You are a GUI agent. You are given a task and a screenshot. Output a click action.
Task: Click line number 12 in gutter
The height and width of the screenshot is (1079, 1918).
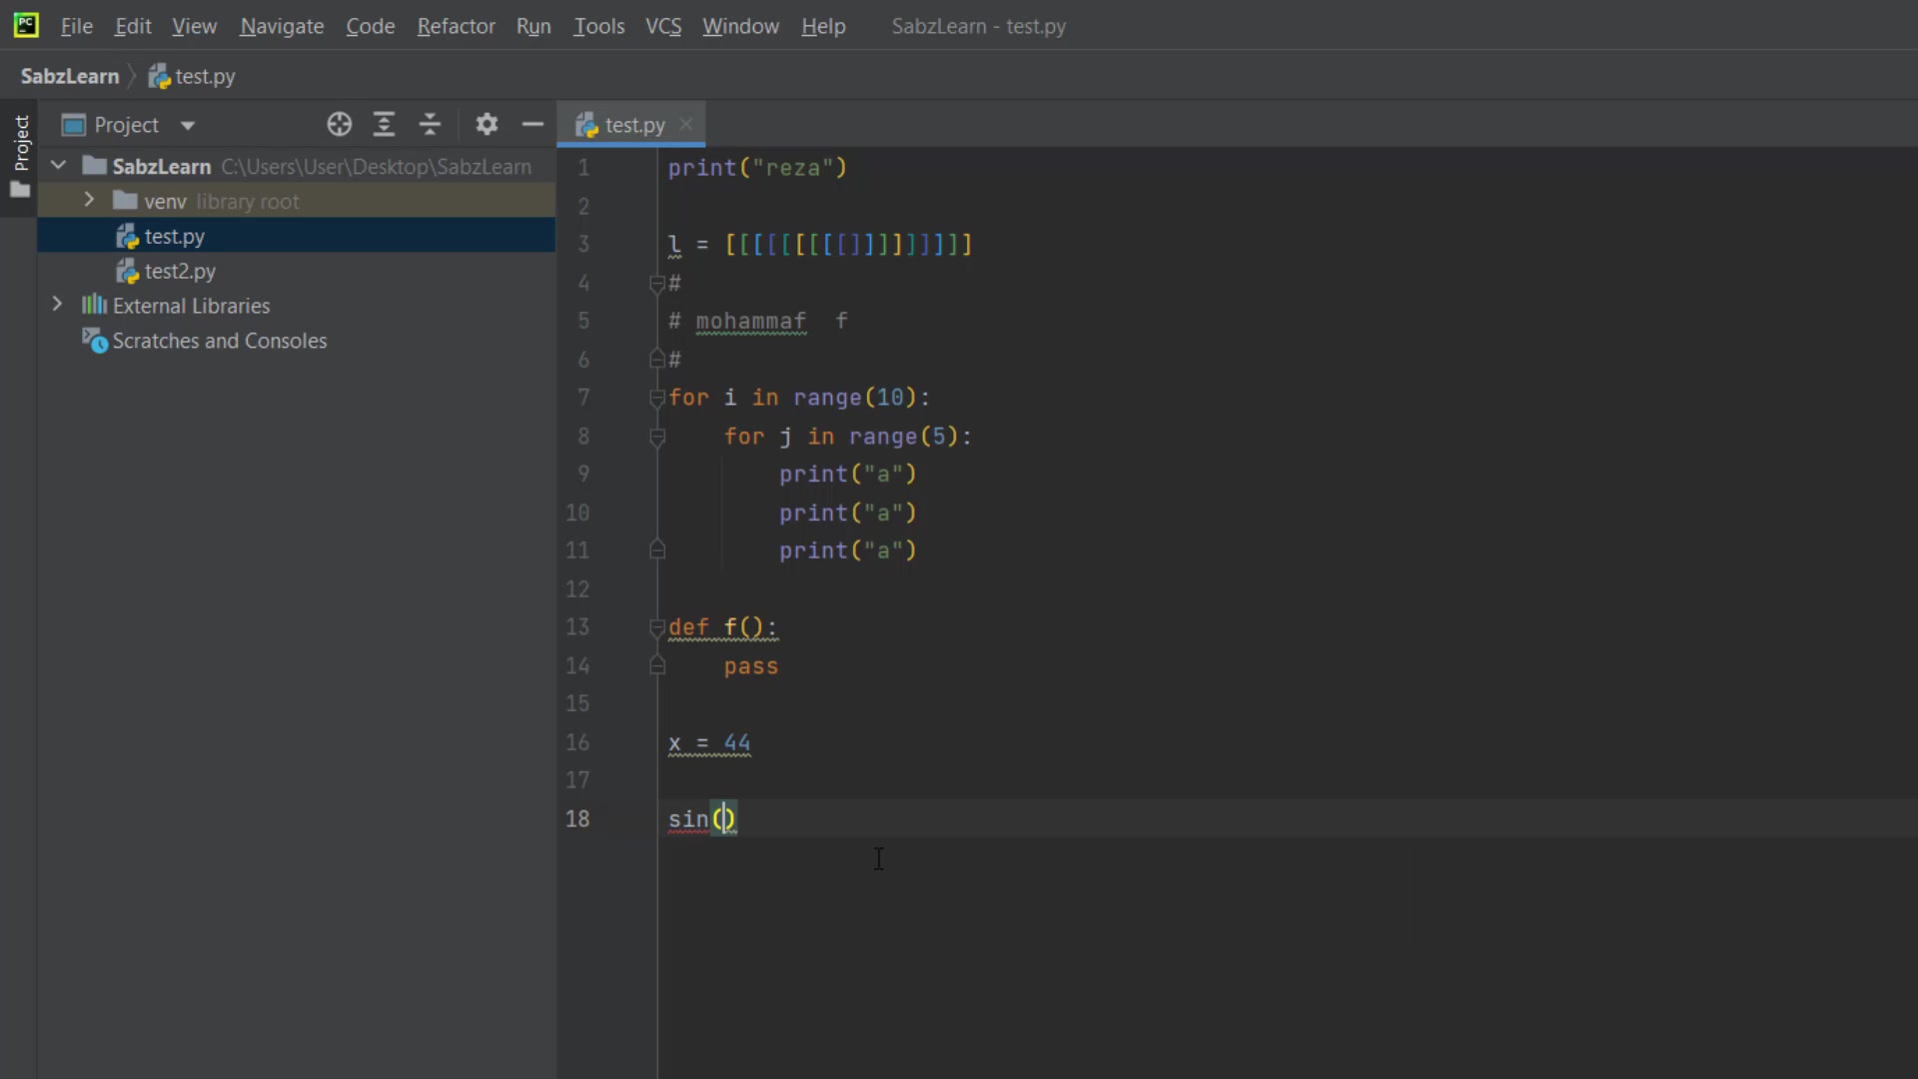[577, 588]
